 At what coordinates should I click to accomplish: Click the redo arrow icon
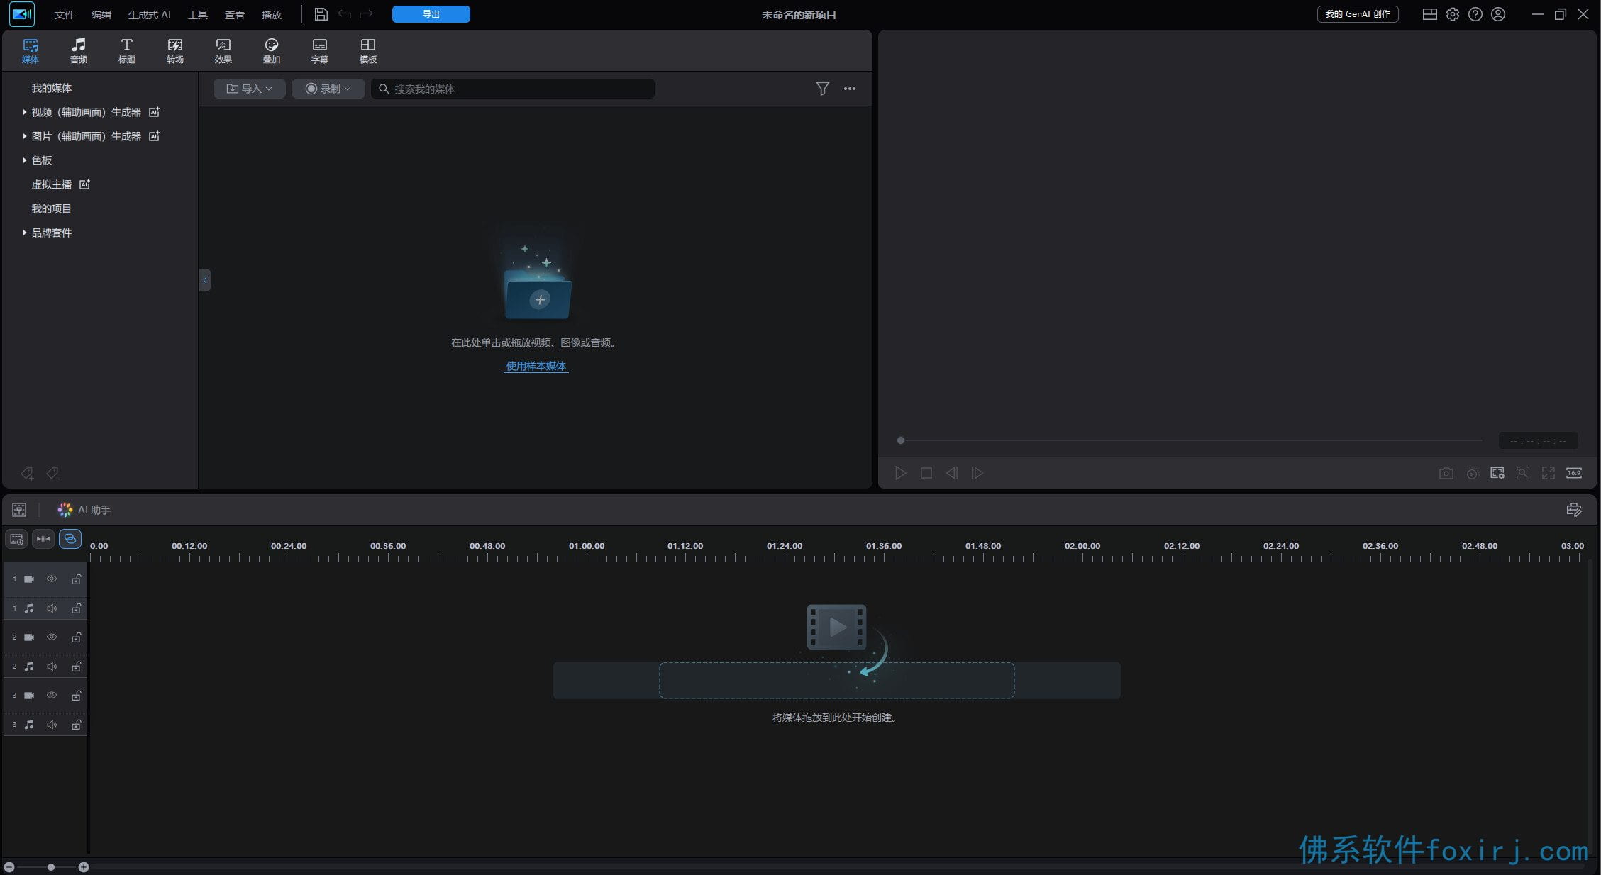366,14
